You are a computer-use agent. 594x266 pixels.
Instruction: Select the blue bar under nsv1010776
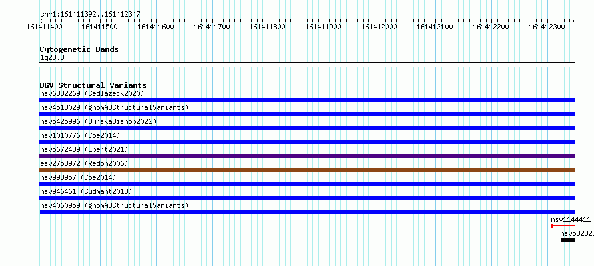coord(308,142)
